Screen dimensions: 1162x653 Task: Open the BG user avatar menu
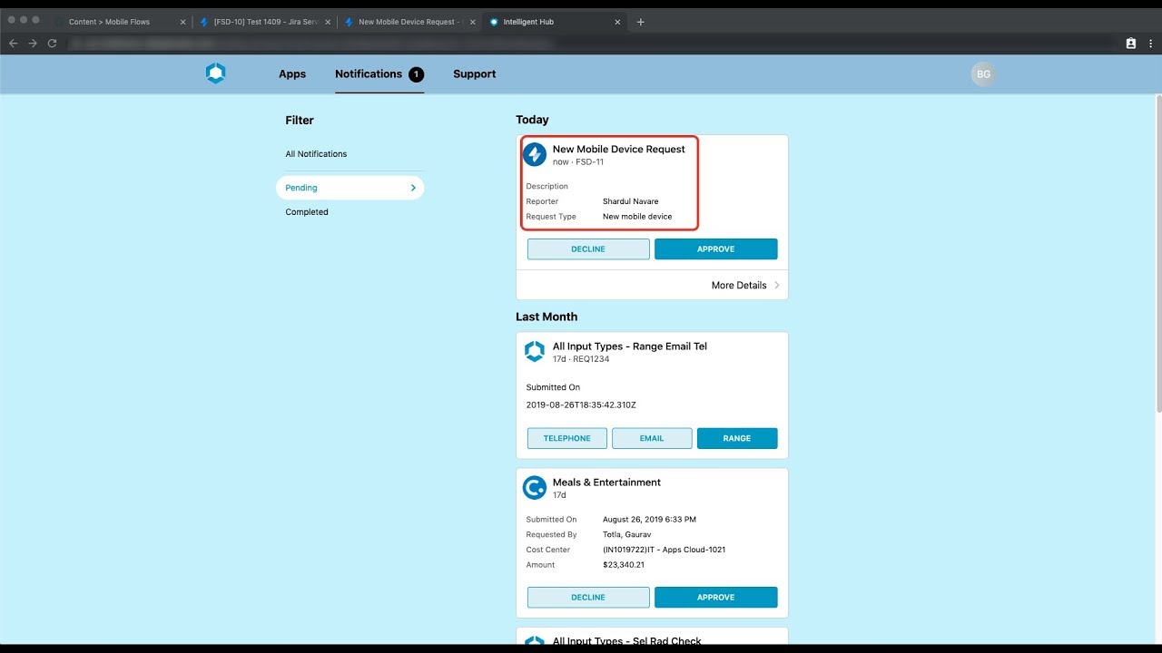coord(983,74)
